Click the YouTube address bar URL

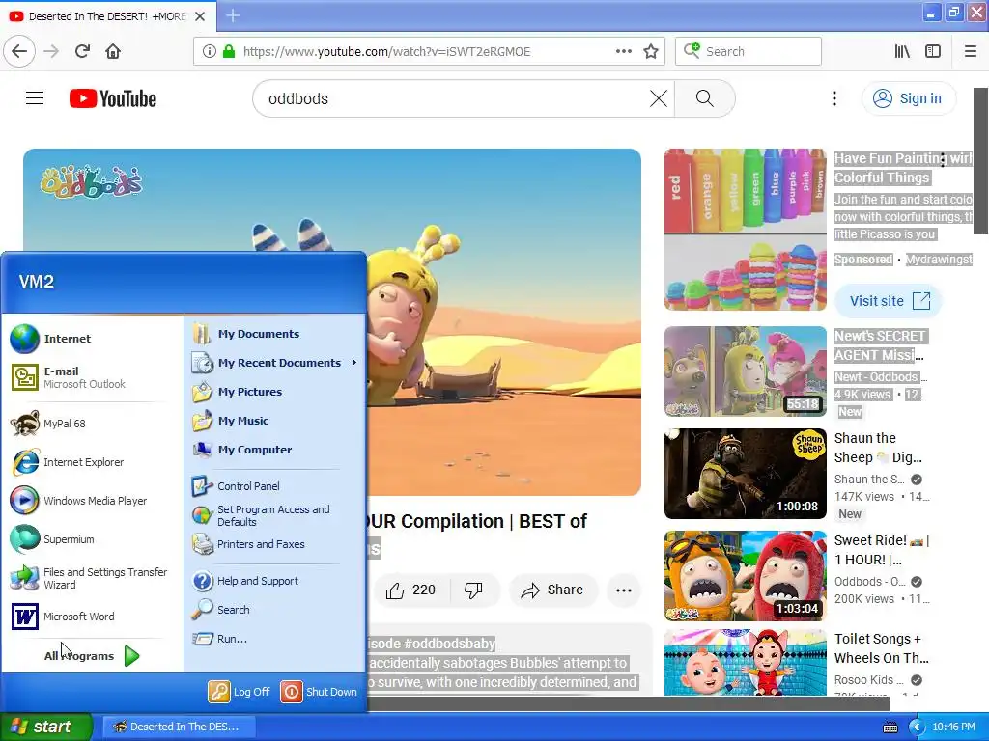click(x=386, y=52)
